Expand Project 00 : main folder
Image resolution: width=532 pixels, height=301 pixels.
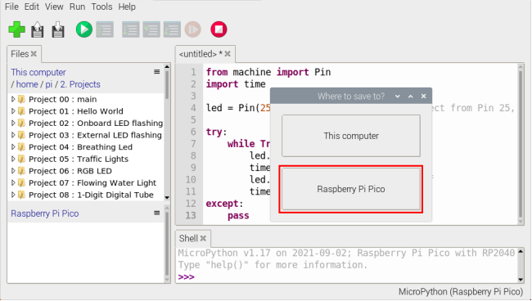point(13,99)
